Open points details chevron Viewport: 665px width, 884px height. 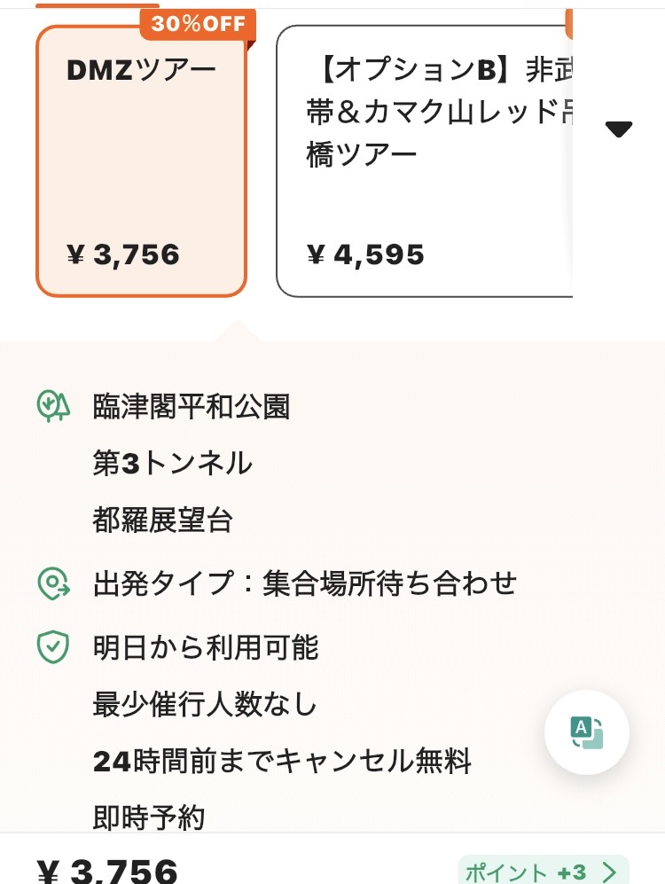(609, 872)
